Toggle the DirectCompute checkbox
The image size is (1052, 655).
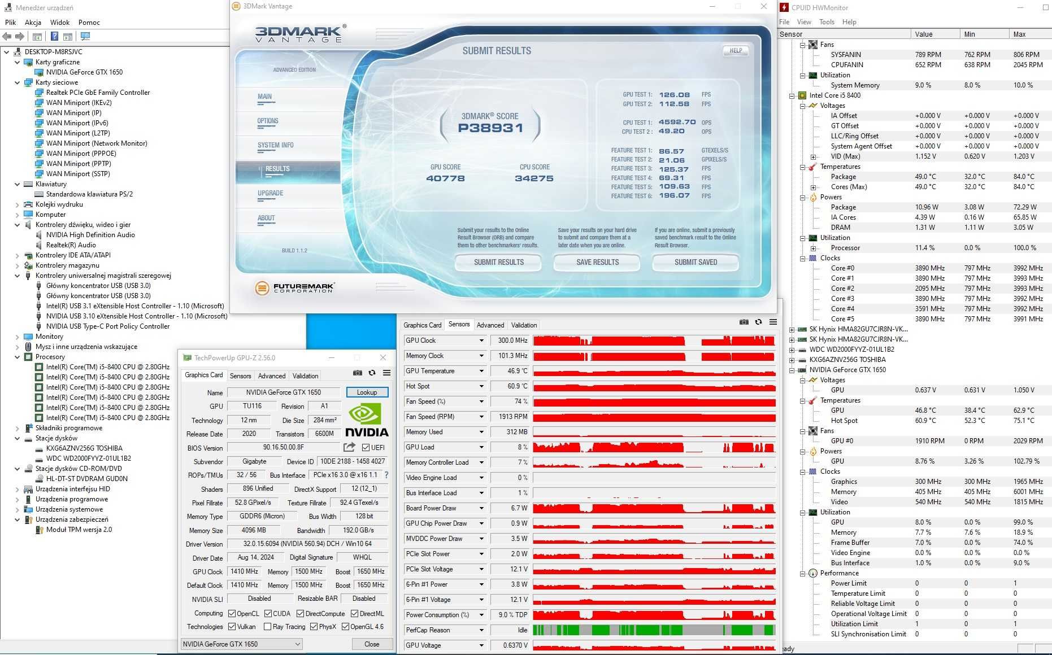click(300, 614)
